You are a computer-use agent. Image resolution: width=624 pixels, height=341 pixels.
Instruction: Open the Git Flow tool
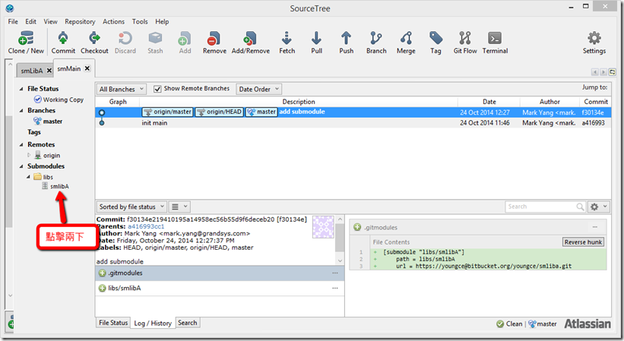[x=465, y=43]
